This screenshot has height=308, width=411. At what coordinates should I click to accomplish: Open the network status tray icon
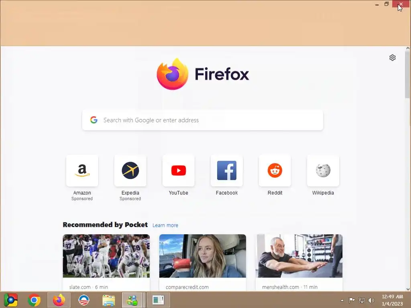(x=362, y=300)
